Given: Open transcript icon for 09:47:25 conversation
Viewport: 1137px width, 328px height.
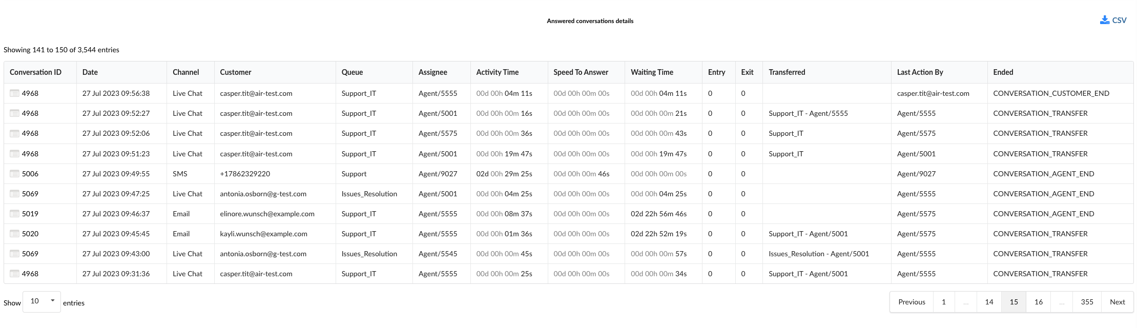Looking at the screenshot, I should (x=14, y=194).
